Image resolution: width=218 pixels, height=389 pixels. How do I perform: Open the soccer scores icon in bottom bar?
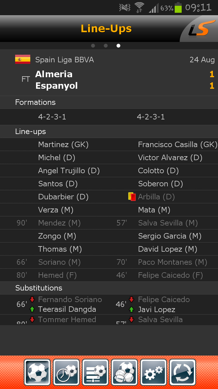tap(38, 372)
